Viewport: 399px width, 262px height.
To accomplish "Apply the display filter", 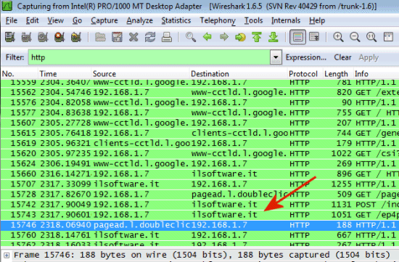I will [x=369, y=57].
